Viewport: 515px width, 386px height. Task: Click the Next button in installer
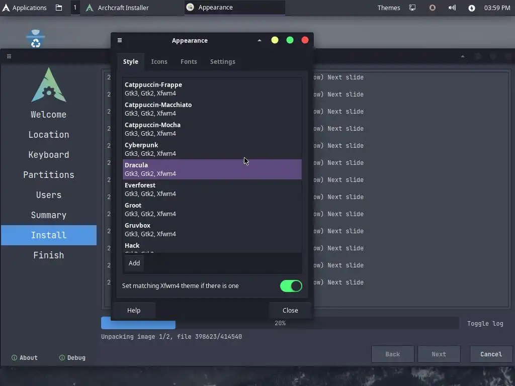pos(439,354)
